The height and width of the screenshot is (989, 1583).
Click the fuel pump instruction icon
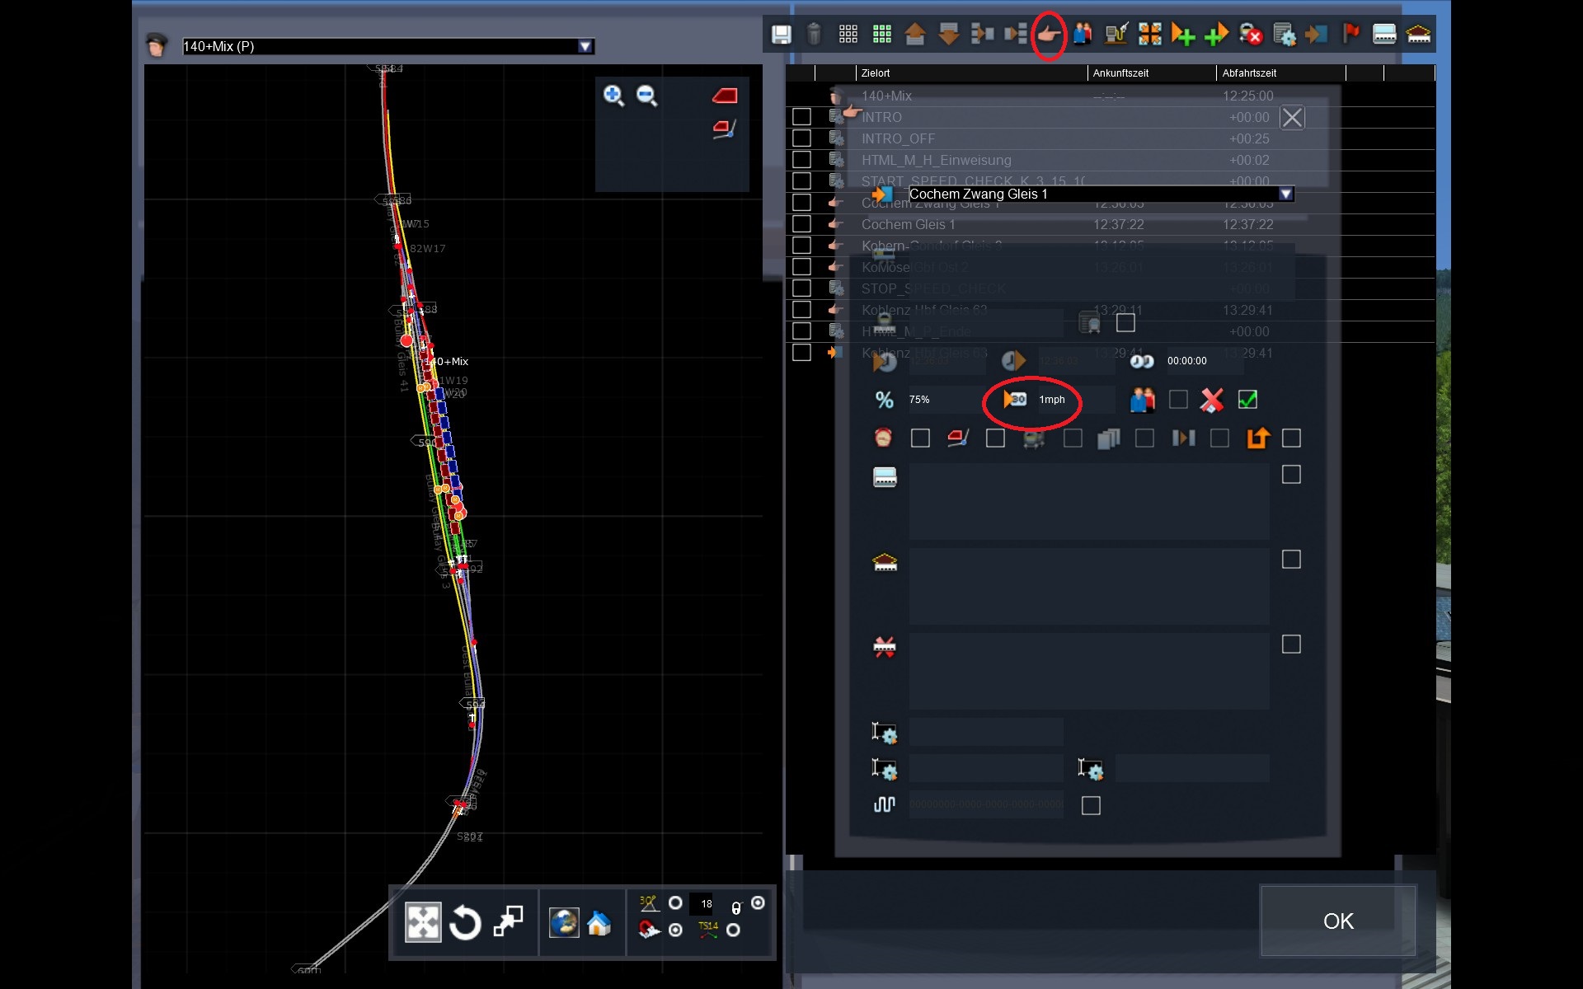pos(1116,34)
